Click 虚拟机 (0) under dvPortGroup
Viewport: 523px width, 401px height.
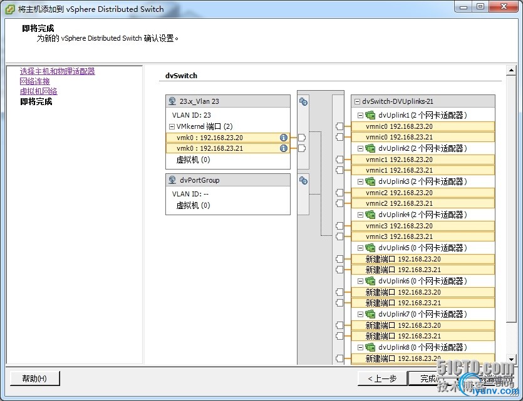193,205
